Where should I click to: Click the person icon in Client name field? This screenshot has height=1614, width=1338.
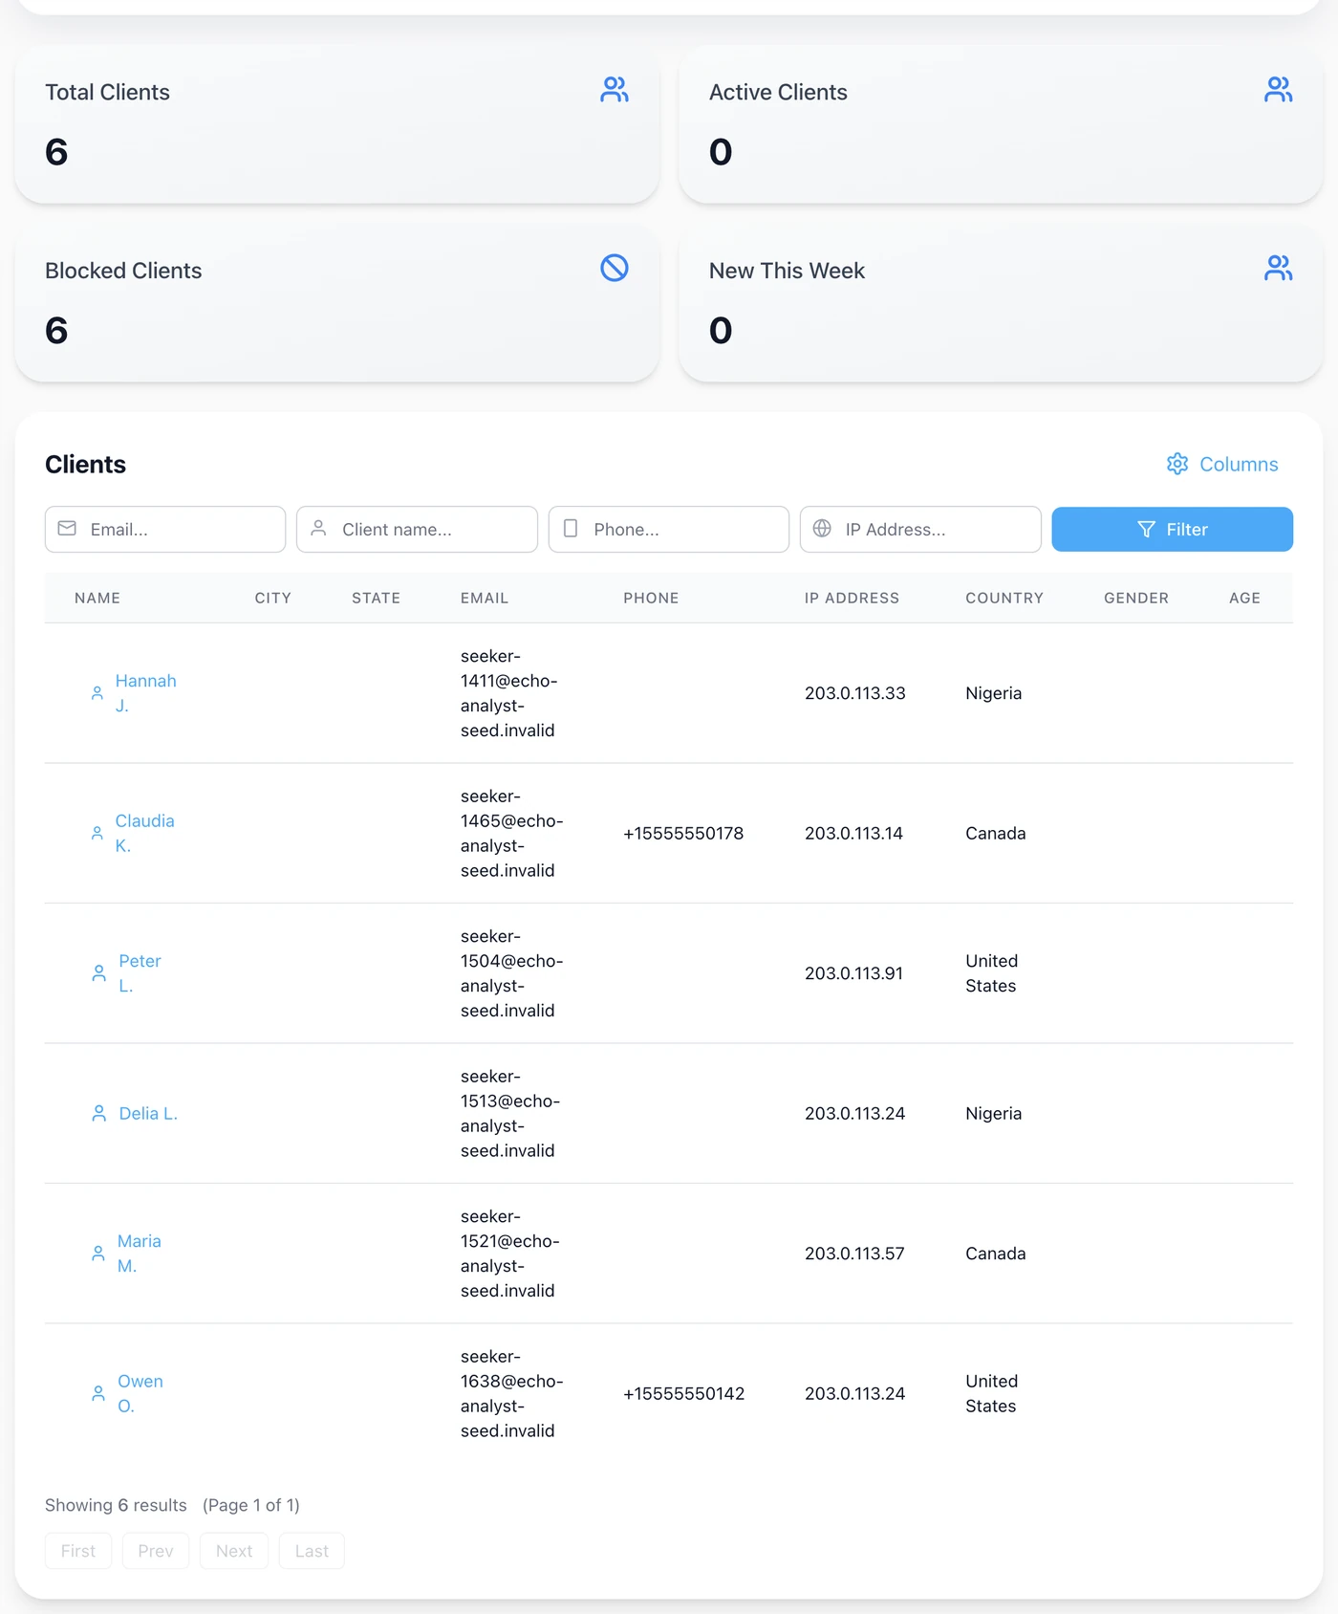[319, 529]
